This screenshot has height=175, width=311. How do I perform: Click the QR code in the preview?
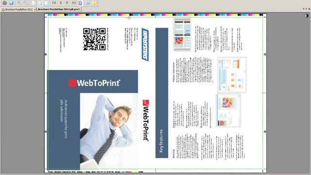pyautogui.click(x=94, y=39)
